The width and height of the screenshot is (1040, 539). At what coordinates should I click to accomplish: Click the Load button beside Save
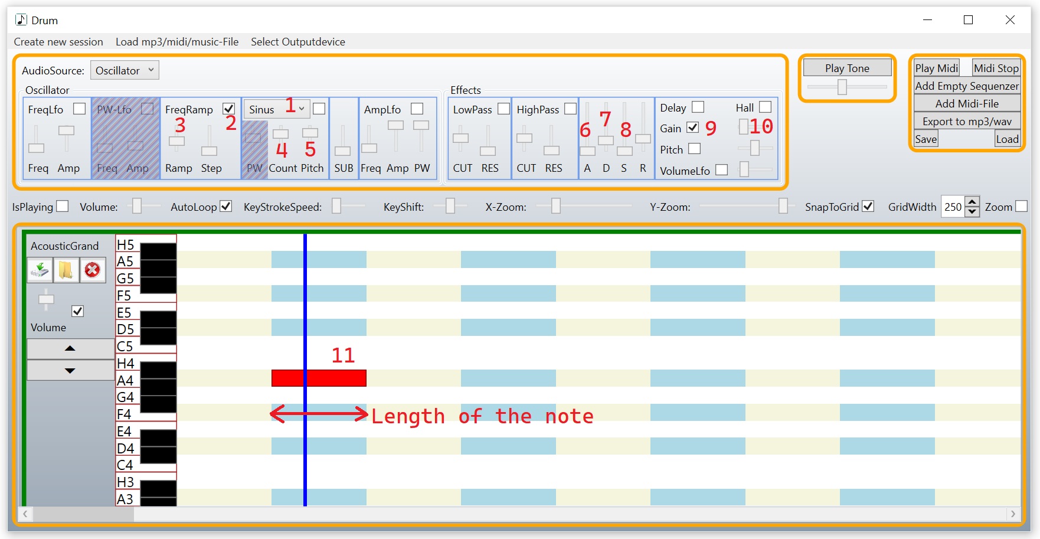1007,139
